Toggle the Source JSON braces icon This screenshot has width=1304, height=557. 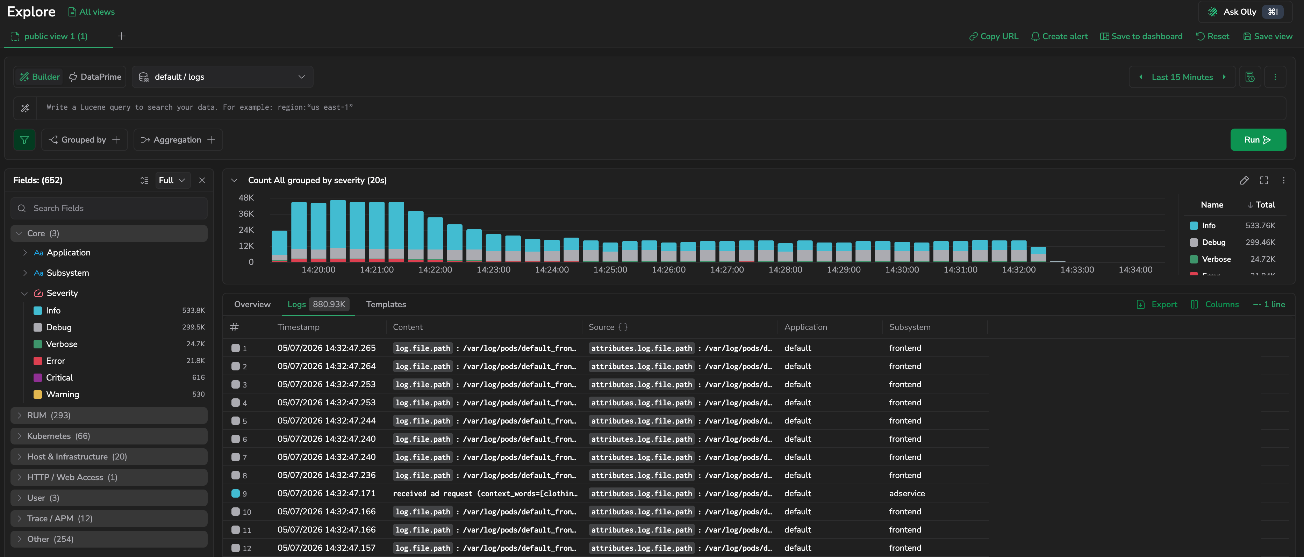point(623,327)
